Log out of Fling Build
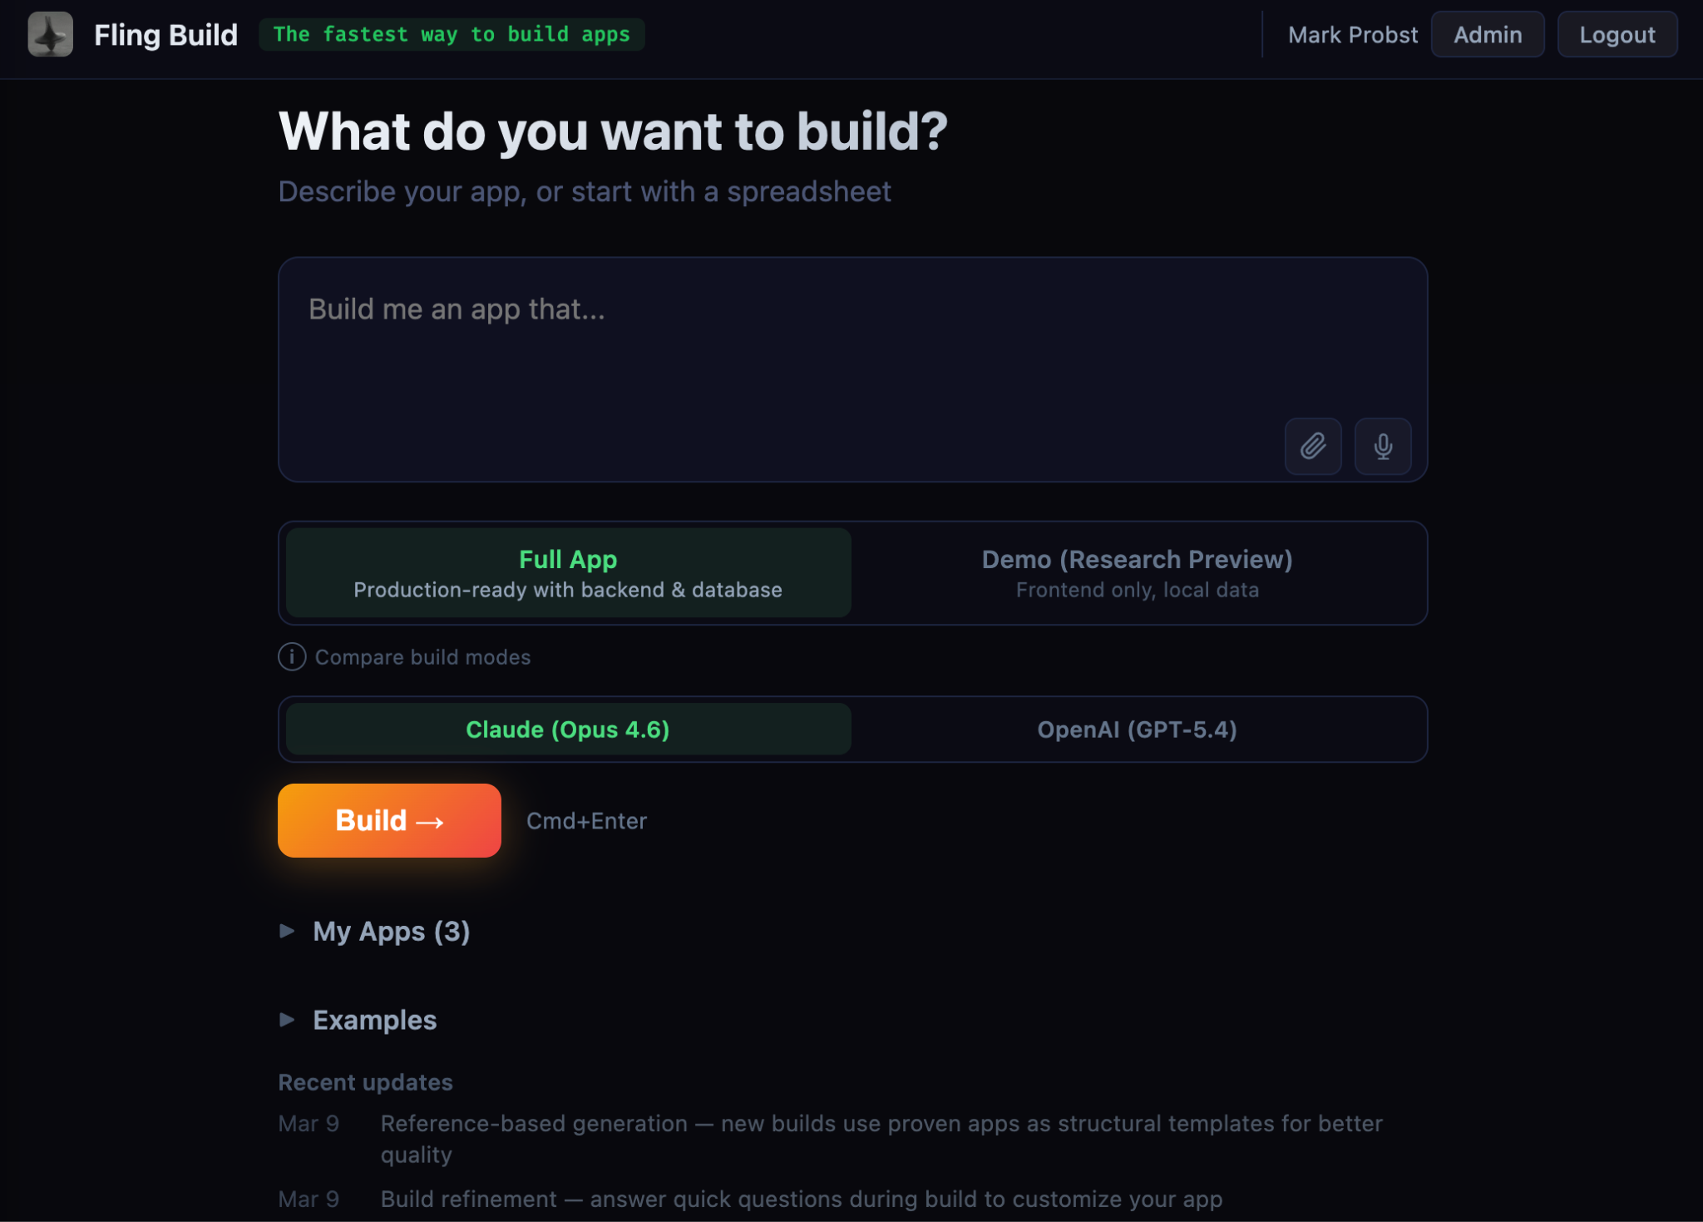Screen dimensions: 1703x1222 coord(1617,34)
